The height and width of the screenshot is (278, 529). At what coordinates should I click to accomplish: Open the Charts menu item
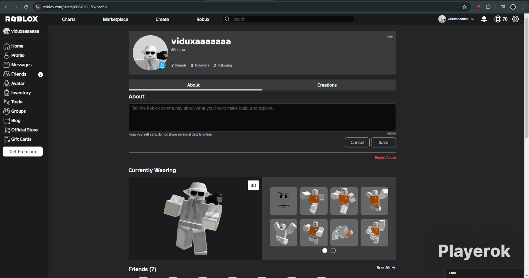(69, 19)
